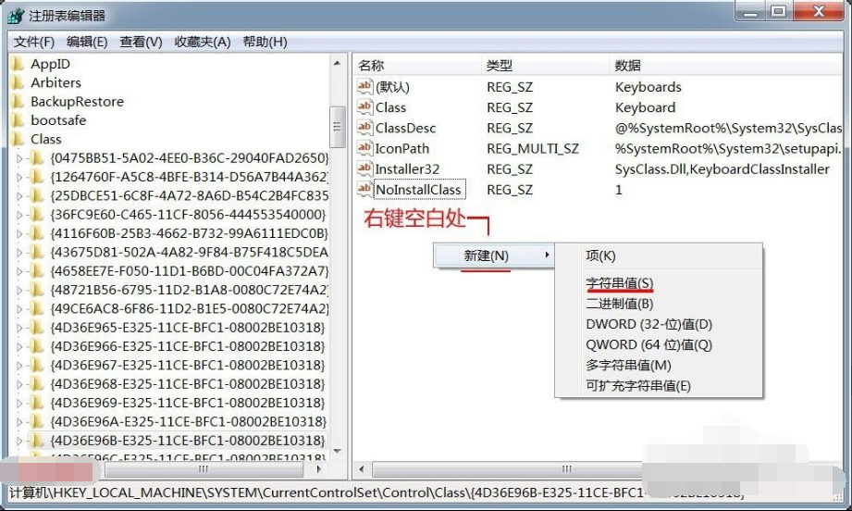Click the BackupRestore folder icon
The image size is (852, 511).
18,102
